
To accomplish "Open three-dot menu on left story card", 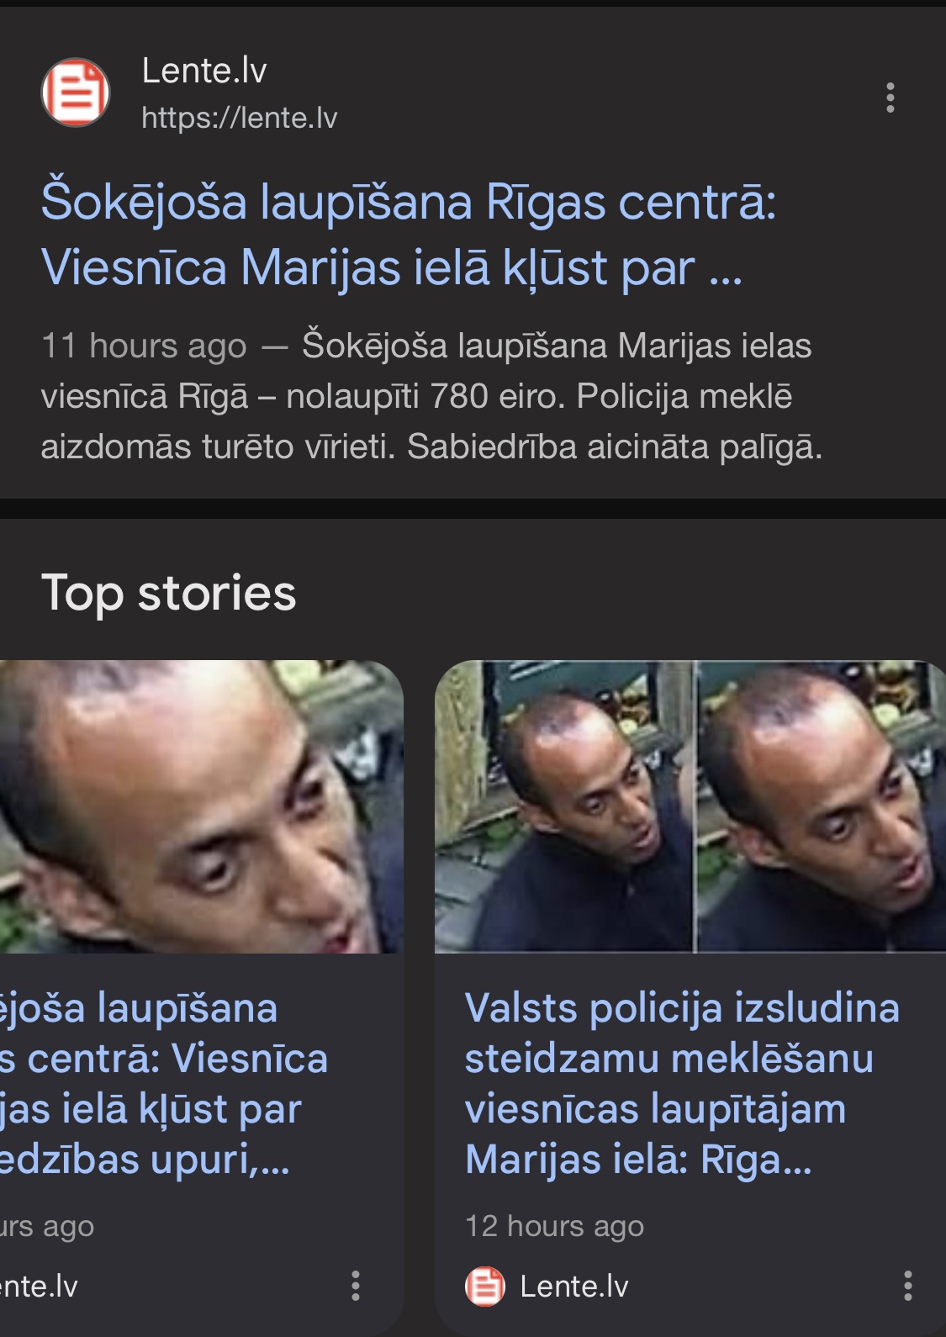I will [x=356, y=1286].
